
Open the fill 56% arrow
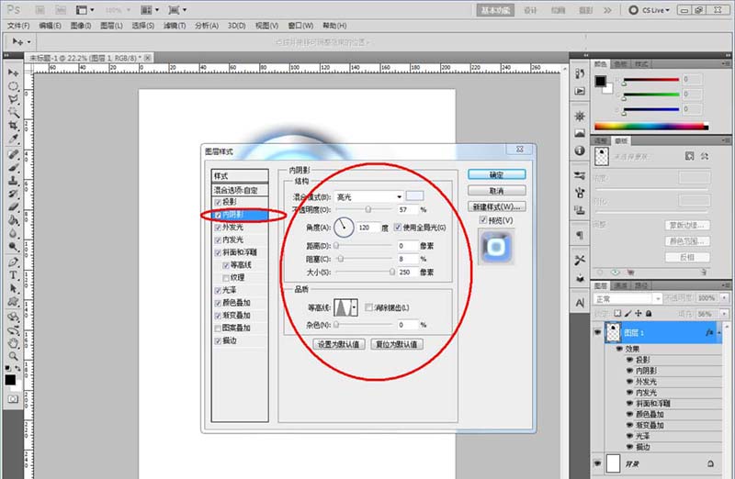(724, 314)
